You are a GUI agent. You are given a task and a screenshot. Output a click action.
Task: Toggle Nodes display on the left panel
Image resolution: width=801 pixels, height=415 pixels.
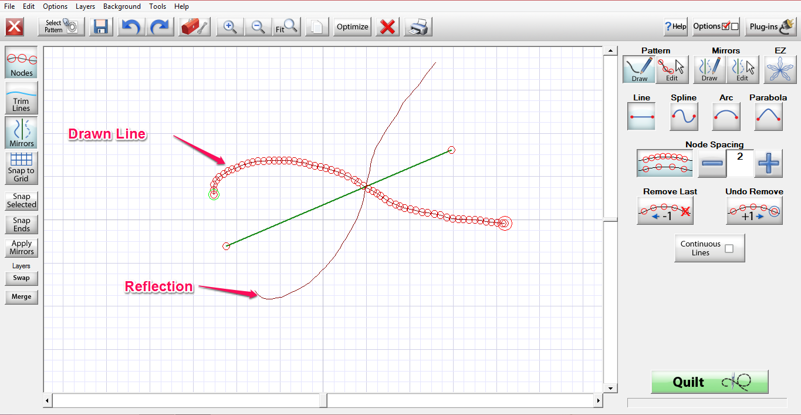[x=22, y=62]
